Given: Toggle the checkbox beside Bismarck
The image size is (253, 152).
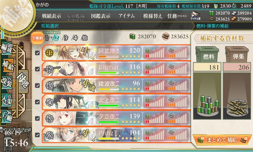Looking at the screenshot, I should [x=37, y=69].
